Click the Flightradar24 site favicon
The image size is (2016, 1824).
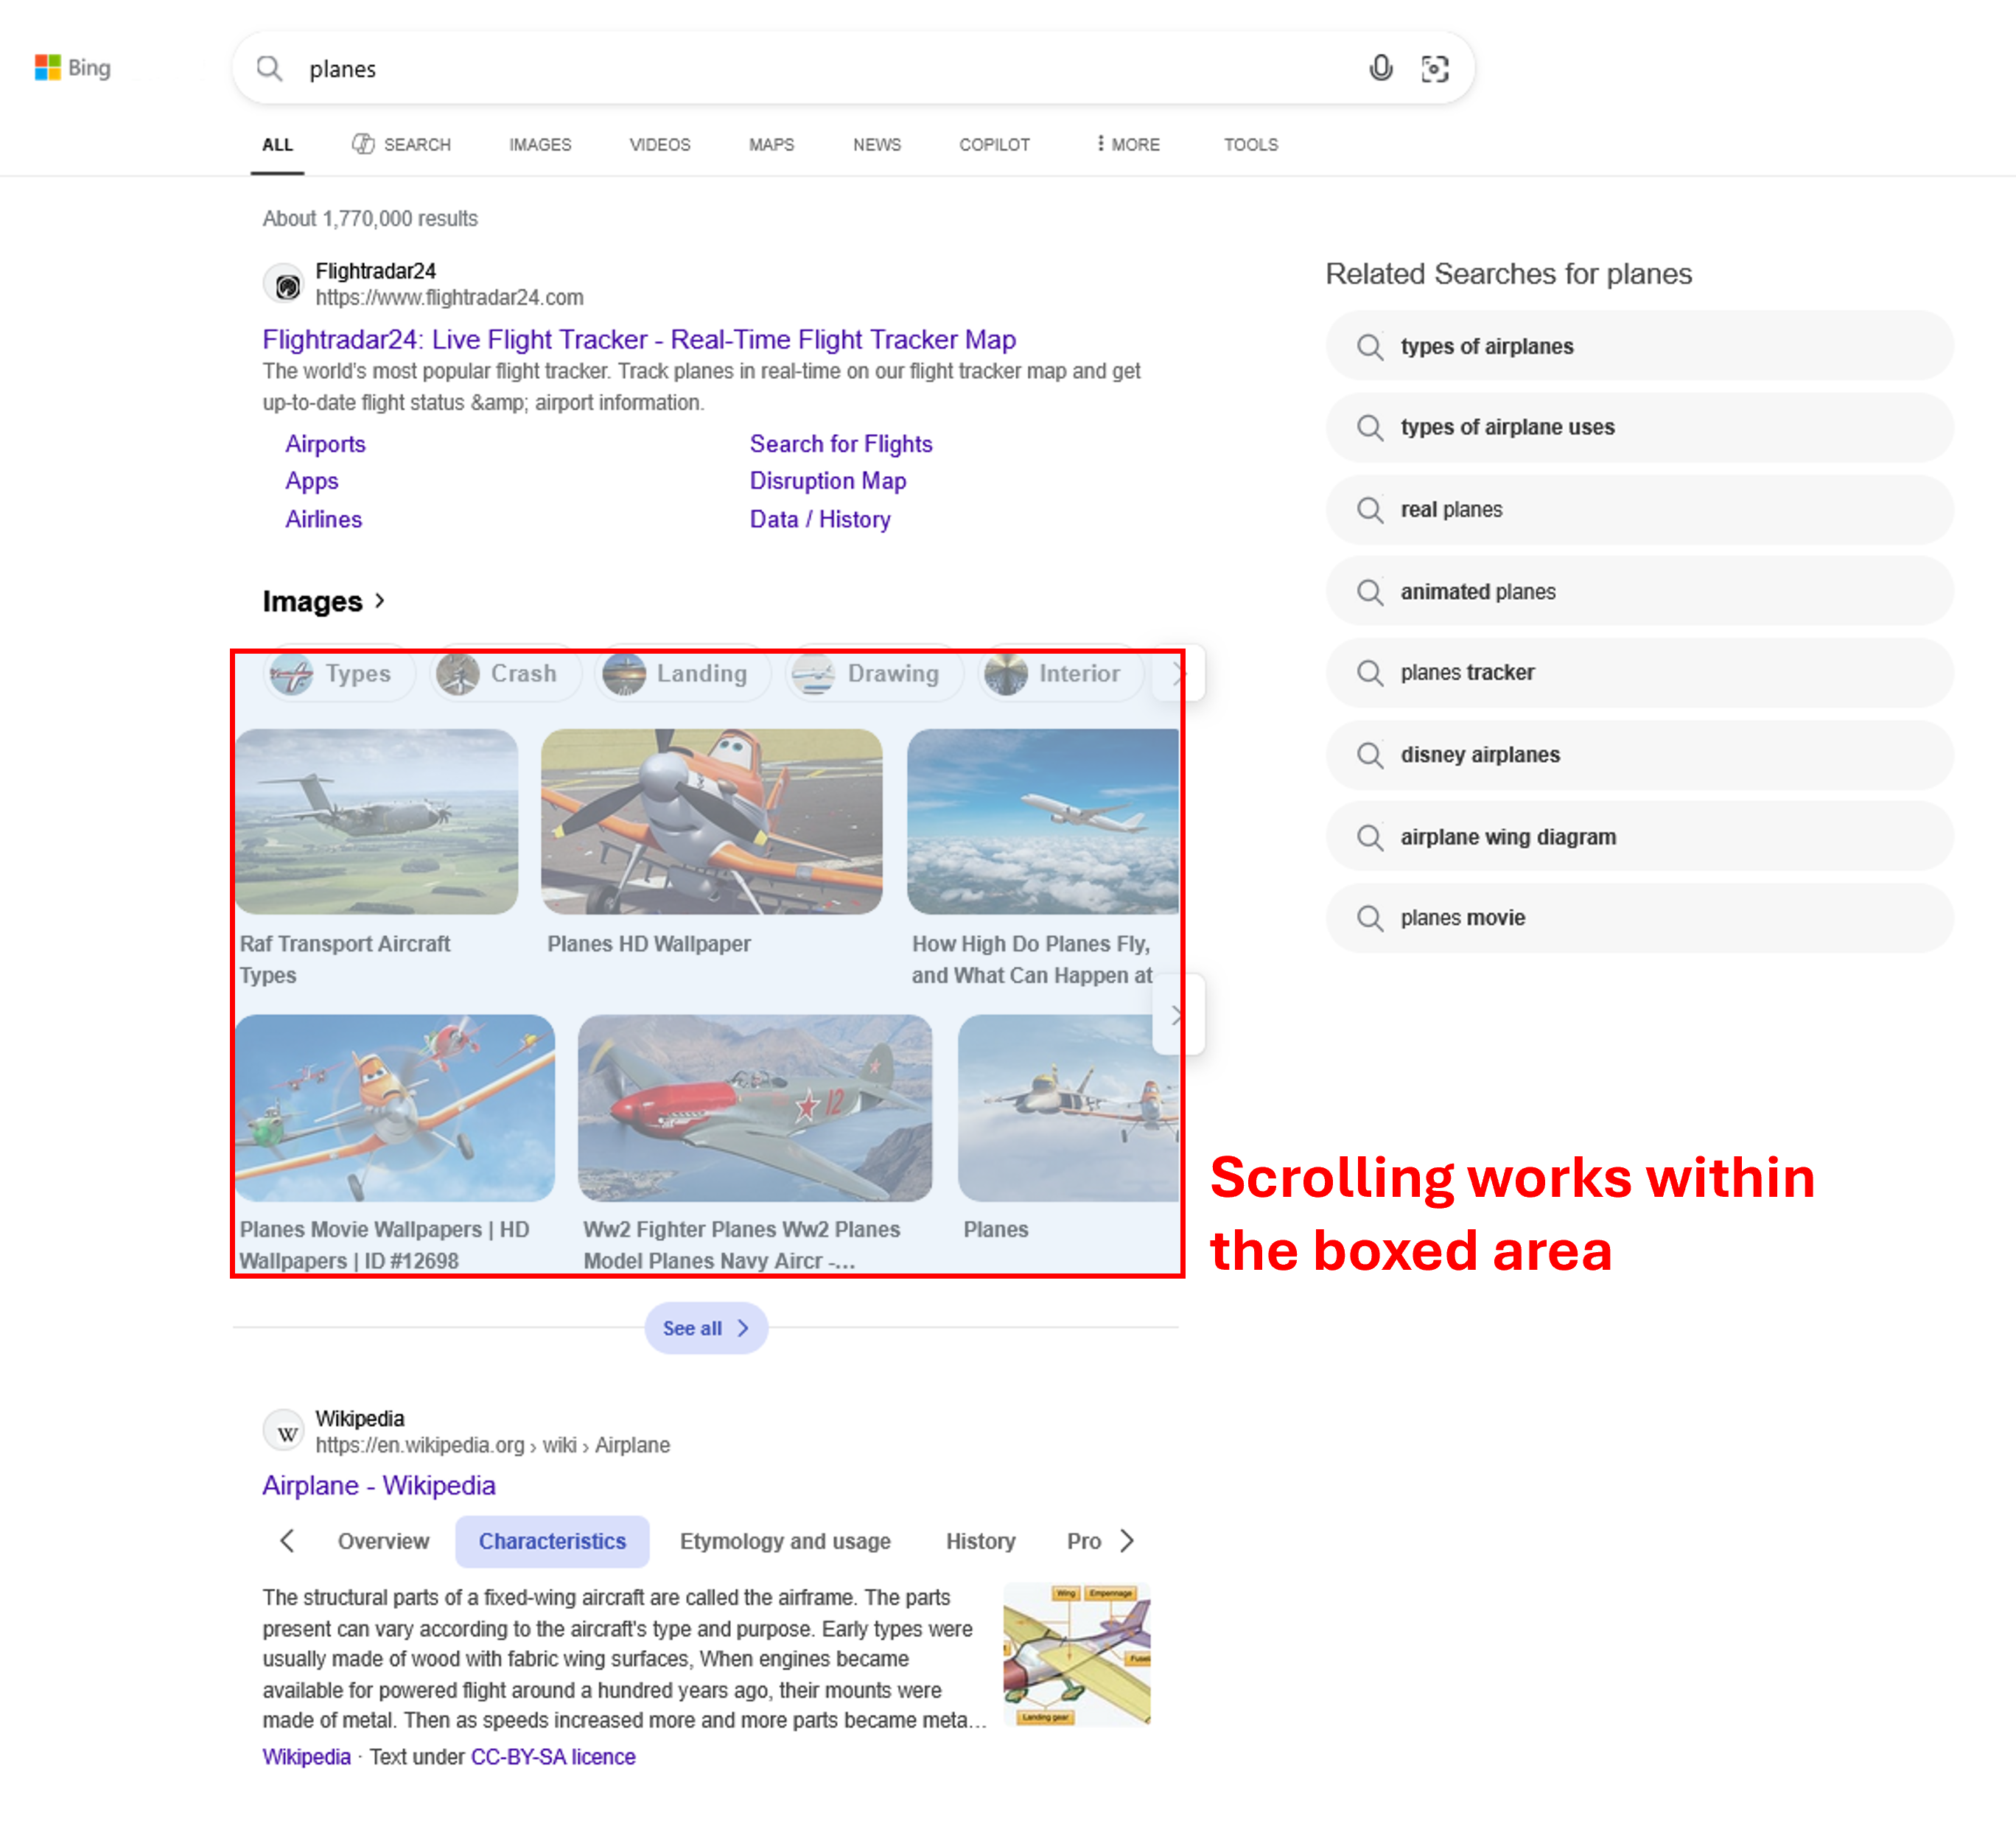(287, 285)
